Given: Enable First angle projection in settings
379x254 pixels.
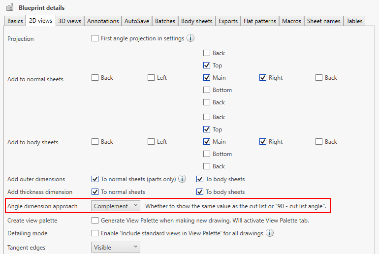Looking at the screenshot, I should (95, 38).
